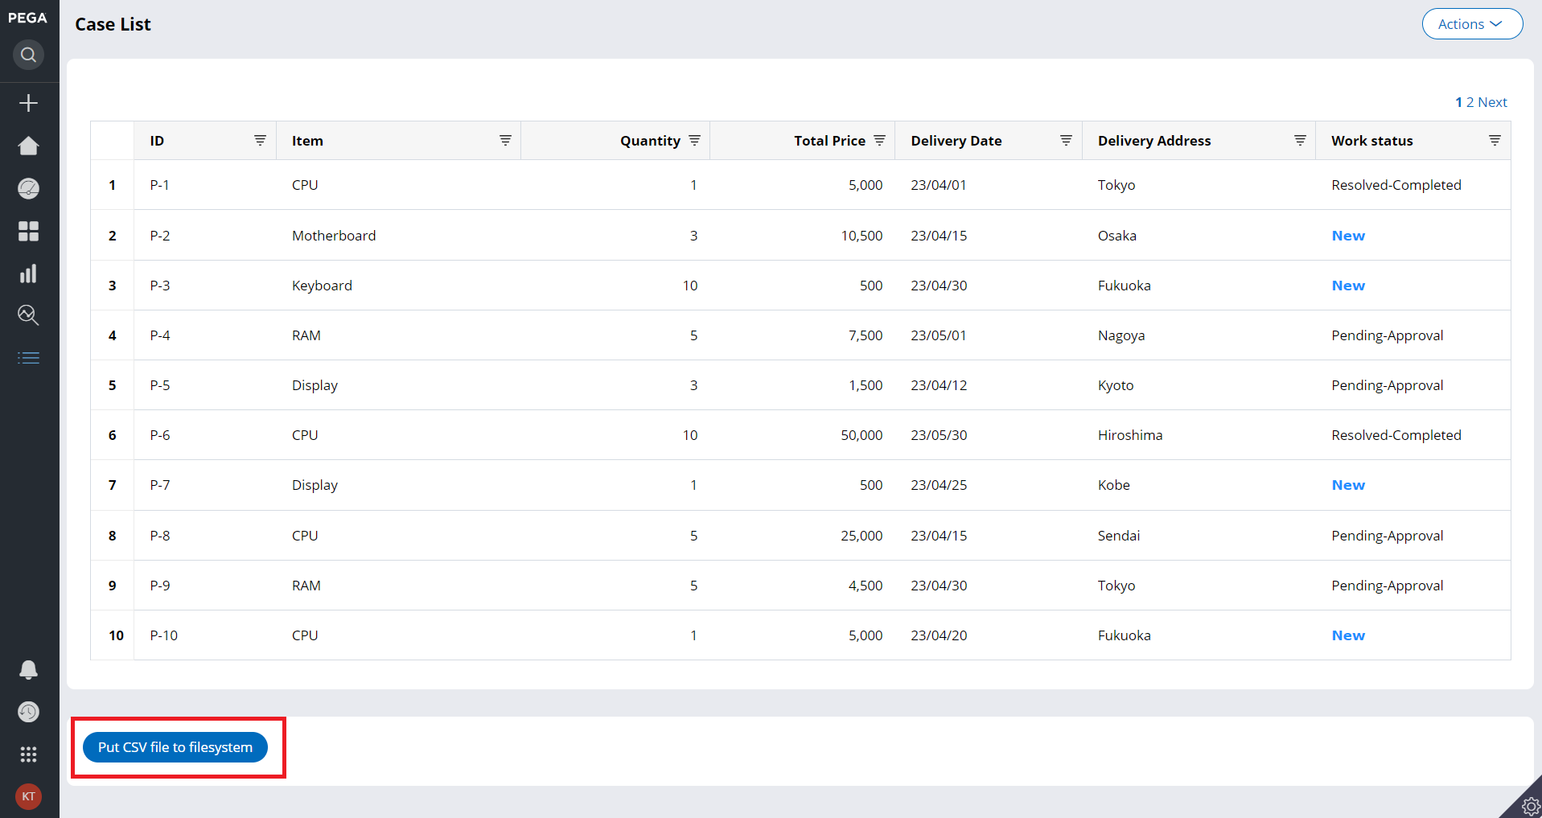Select the case list icon in sidebar
Image resolution: width=1542 pixels, height=818 pixels.
pos(28,358)
